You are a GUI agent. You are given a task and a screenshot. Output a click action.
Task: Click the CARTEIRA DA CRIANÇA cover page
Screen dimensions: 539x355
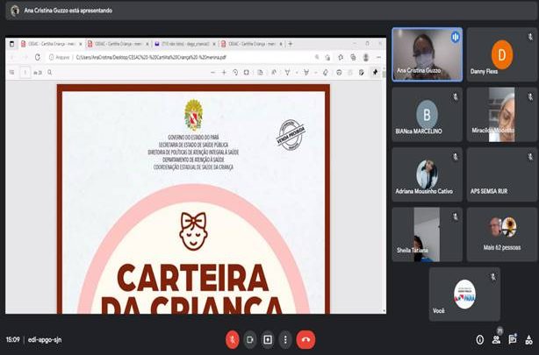[193, 199]
